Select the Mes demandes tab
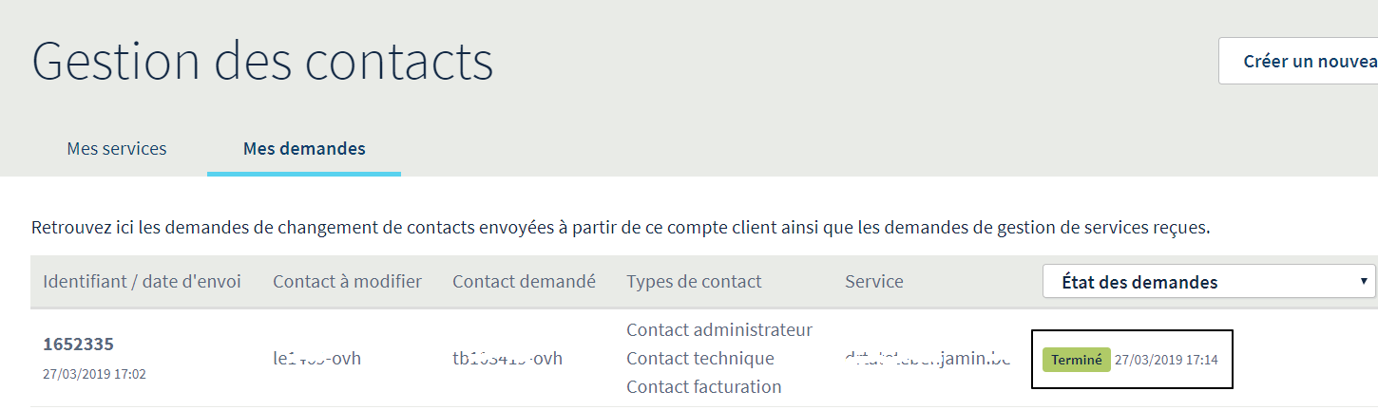 tap(304, 149)
